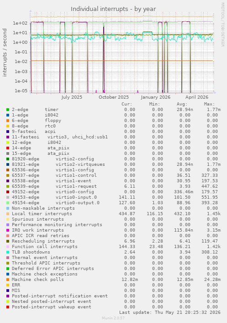The width and height of the screenshot is (227, 323).
Task: Click the magenta IRQ work interrupts swatch
Action: (x=8, y=230)
